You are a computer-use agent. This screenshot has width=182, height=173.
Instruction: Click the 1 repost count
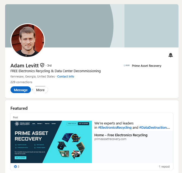click(x=164, y=167)
